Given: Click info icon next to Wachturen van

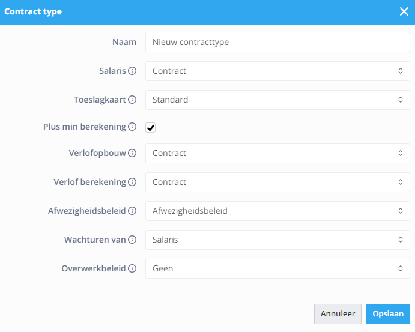Looking at the screenshot, I should [132, 240].
